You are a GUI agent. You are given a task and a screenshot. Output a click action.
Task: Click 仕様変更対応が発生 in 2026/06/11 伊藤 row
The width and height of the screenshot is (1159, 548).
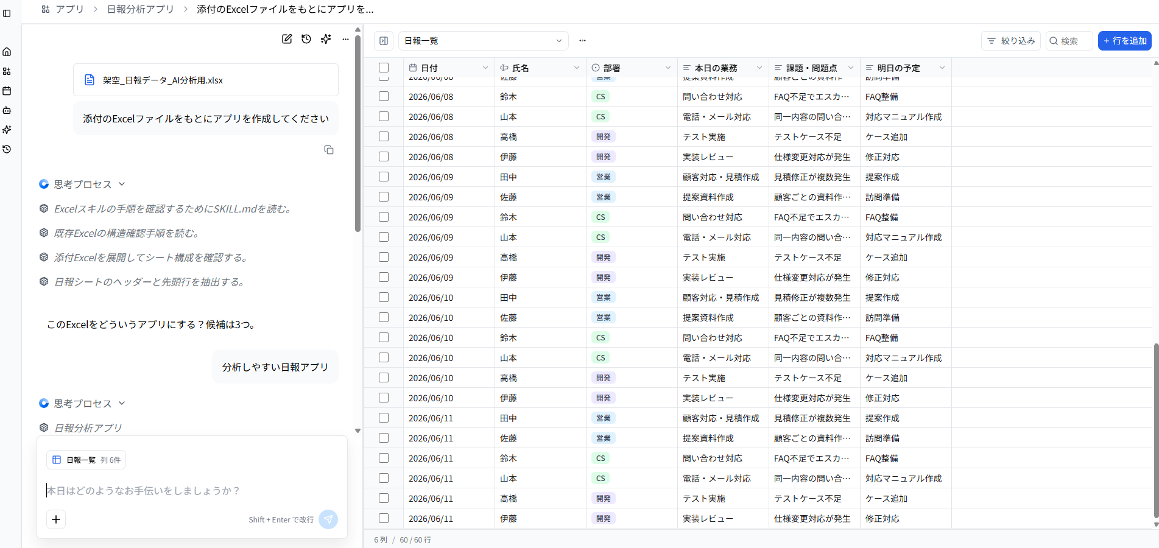point(812,518)
